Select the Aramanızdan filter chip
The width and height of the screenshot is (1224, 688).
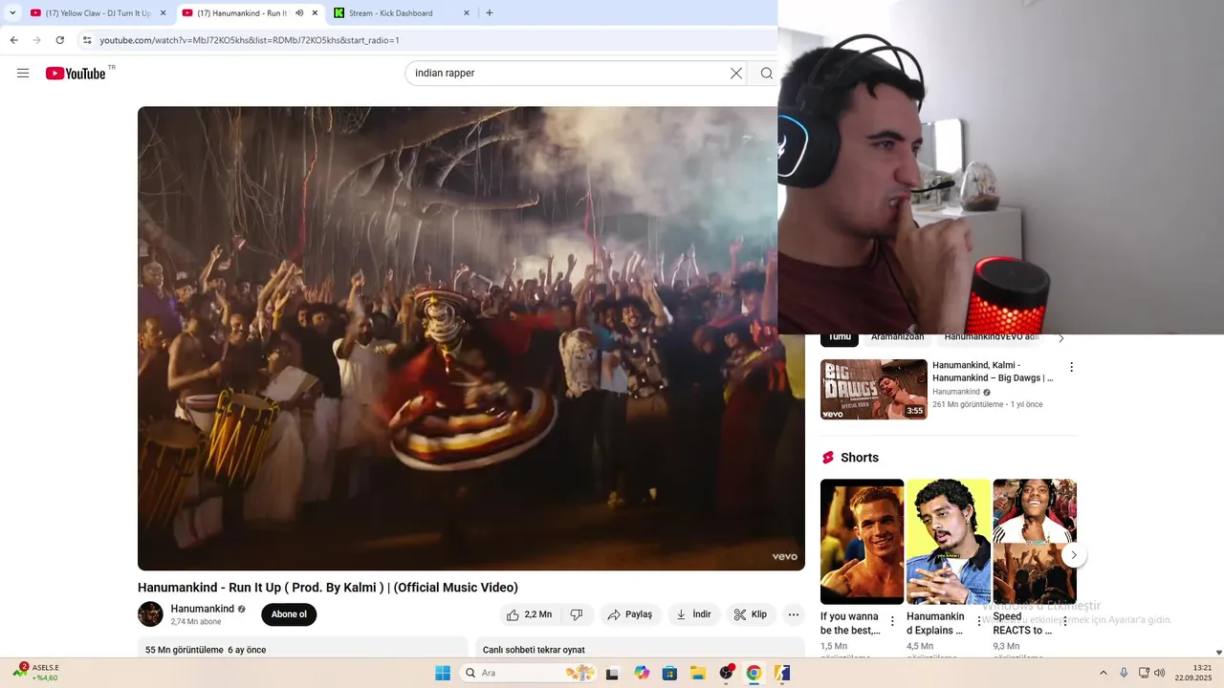click(897, 337)
